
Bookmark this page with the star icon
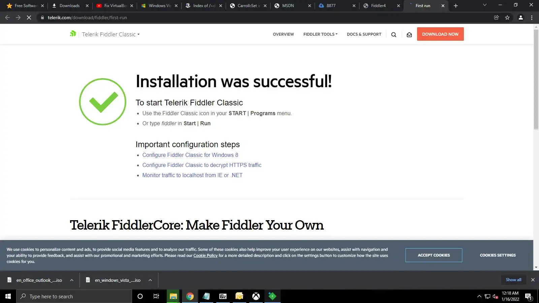click(x=507, y=18)
